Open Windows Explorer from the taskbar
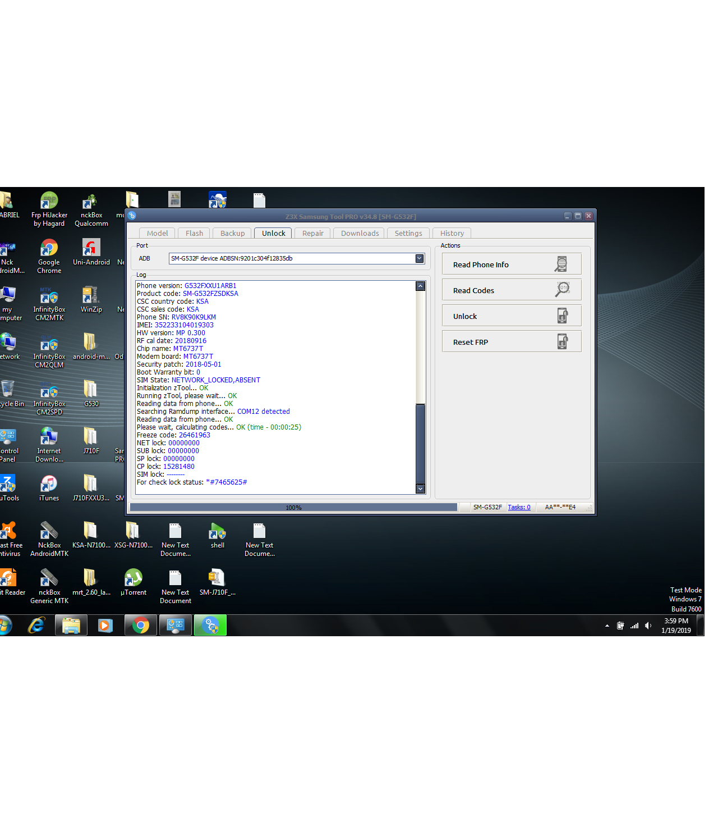This screenshot has width=718, height=835. pos(71,625)
